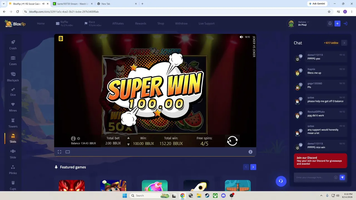
Task: Open Discord from the taskbar
Action: click(x=223, y=196)
